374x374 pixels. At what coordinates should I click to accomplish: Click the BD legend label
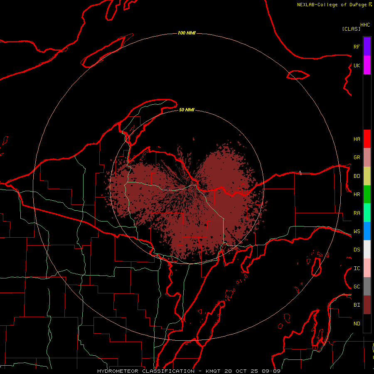click(357, 176)
